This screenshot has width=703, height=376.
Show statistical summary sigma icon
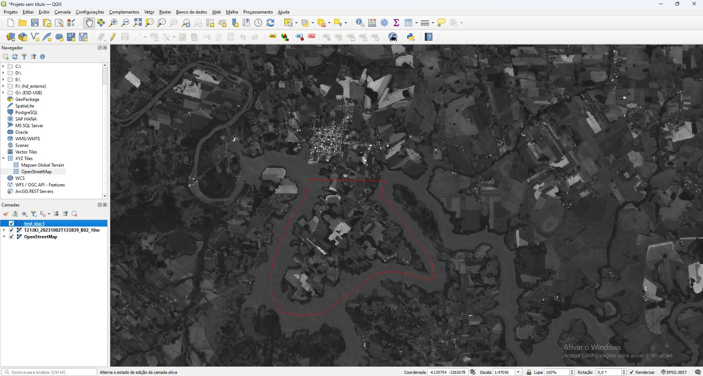(x=396, y=23)
